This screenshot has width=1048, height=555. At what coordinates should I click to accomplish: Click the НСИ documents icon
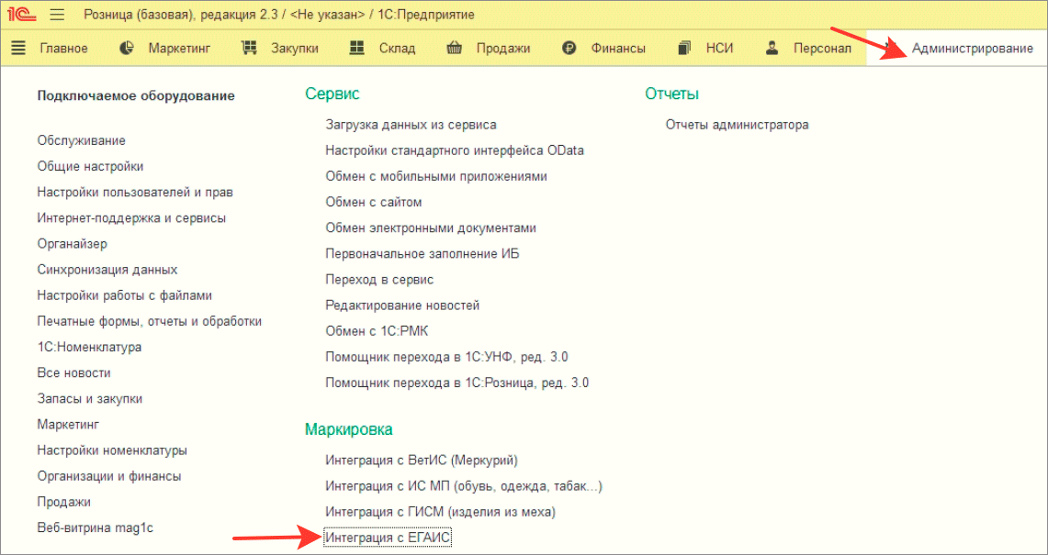(x=685, y=48)
